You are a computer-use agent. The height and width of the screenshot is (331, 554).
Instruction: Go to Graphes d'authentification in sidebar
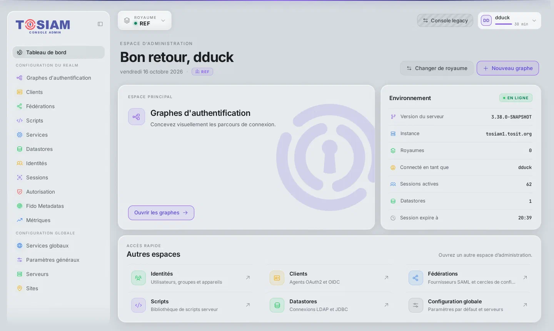tap(58, 78)
